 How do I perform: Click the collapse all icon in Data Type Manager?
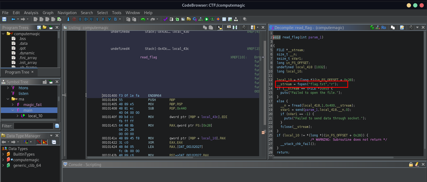tap(54, 142)
